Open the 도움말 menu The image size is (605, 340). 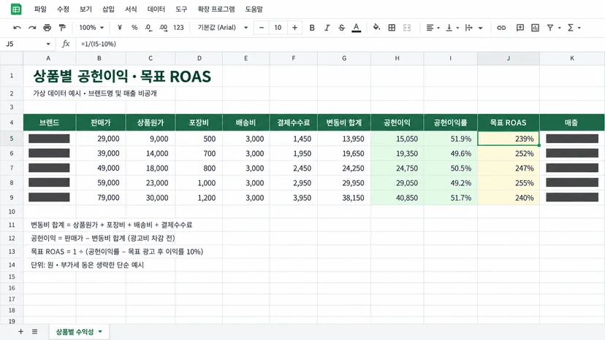254,9
